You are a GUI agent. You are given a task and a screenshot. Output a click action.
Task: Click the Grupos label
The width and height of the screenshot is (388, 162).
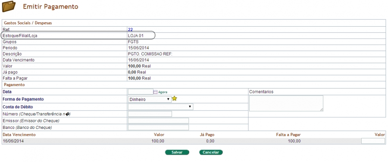click(x=9, y=42)
